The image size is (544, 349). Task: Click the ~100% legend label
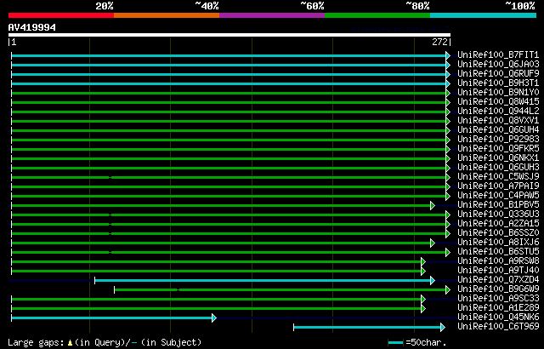(x=519, y=6)
